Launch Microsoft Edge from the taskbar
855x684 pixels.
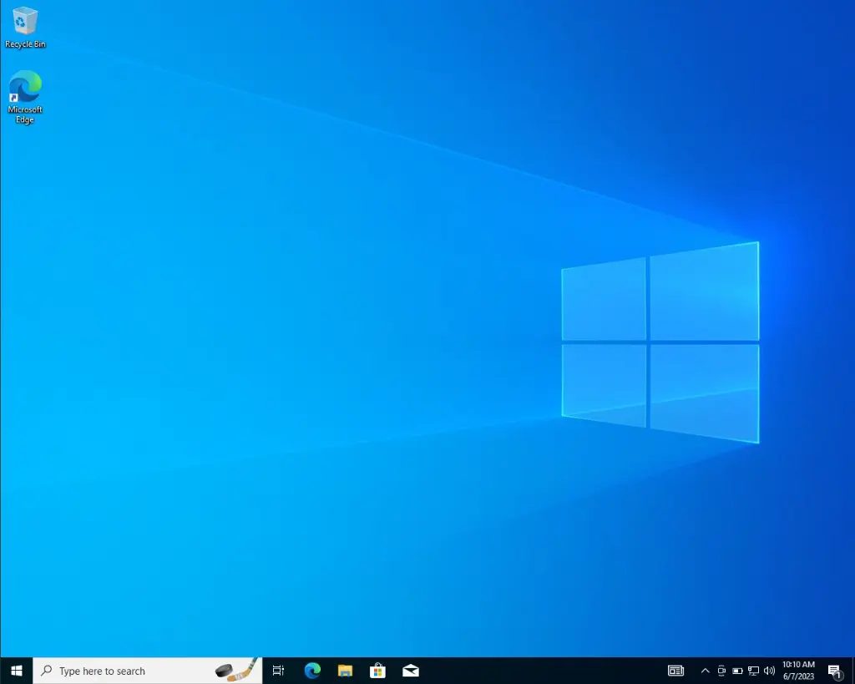click(311, 670)
